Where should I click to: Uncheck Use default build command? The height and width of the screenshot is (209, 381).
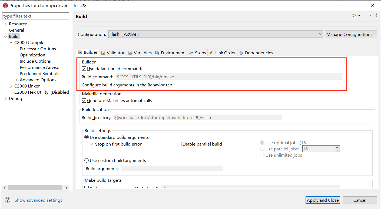(84, 69)
